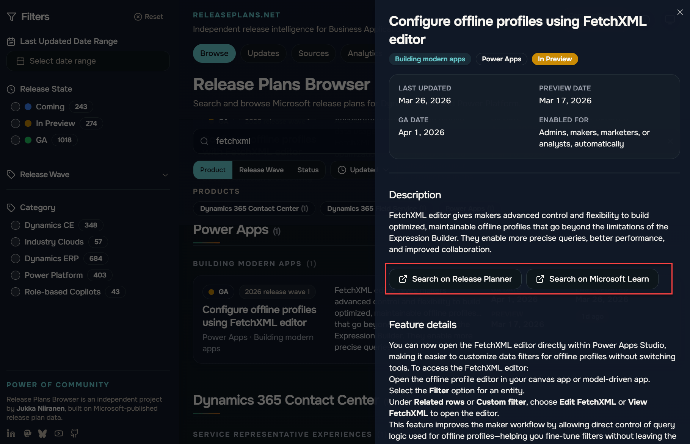Select the Coming release state filter

pyautogui.click(x=16, y=107)
